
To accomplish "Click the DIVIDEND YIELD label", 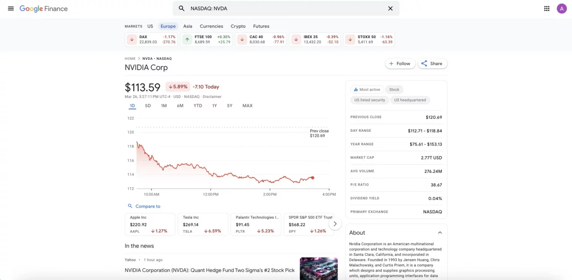I will pos(365,198).
